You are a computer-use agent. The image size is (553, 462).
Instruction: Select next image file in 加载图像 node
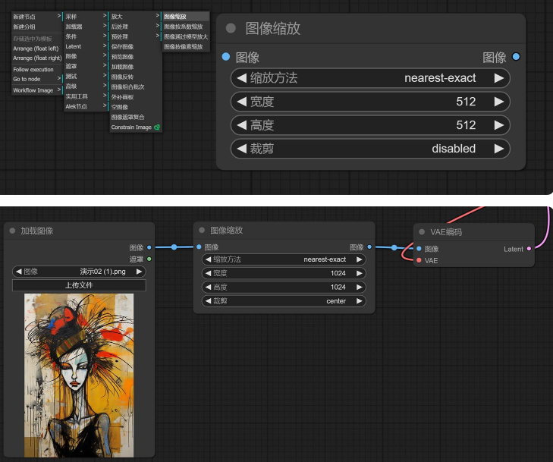(139, 272)
